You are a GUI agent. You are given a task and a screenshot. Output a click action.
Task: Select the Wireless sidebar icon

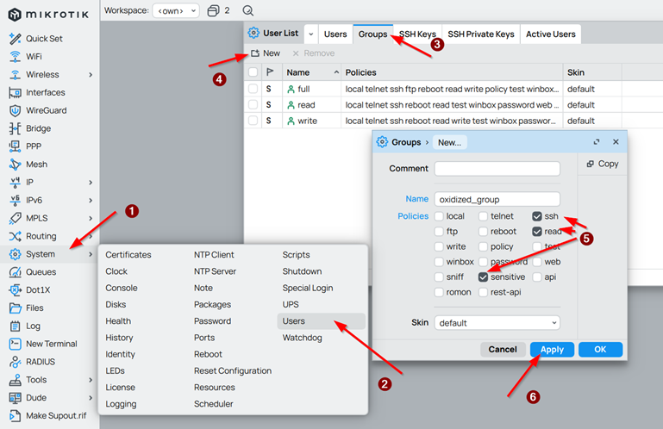[16, 74]
